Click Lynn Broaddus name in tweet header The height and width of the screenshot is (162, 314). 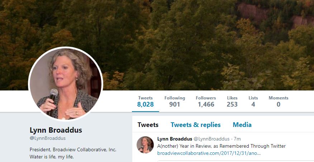point(175,139)
